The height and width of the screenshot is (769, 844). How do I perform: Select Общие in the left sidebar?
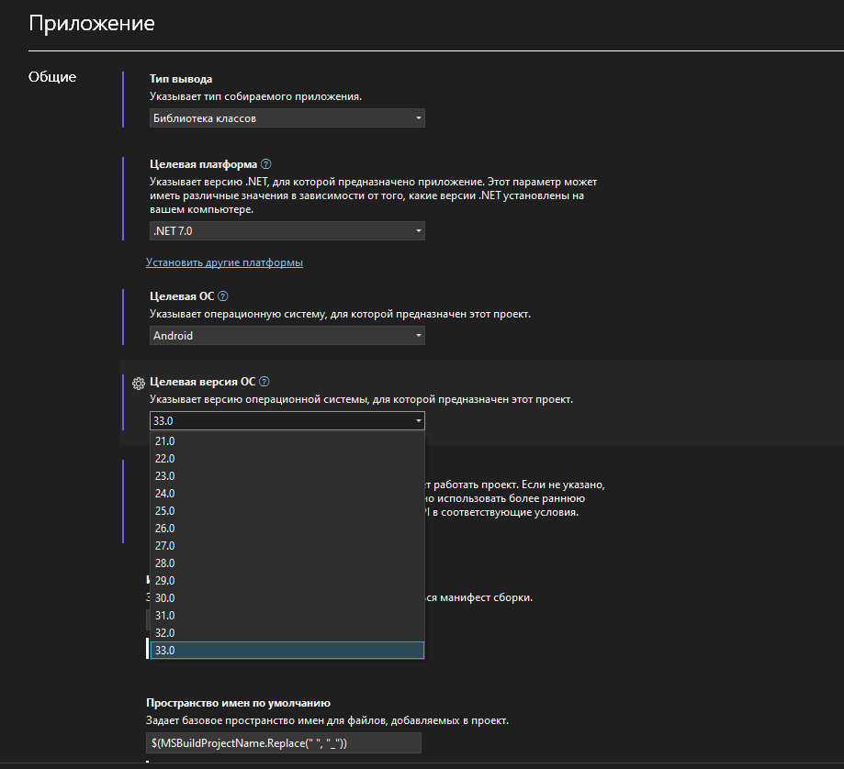(x=52, y=77)
